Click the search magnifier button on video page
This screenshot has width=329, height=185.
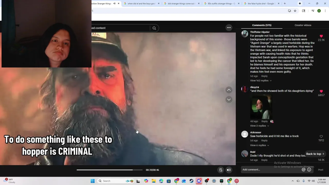154,28
